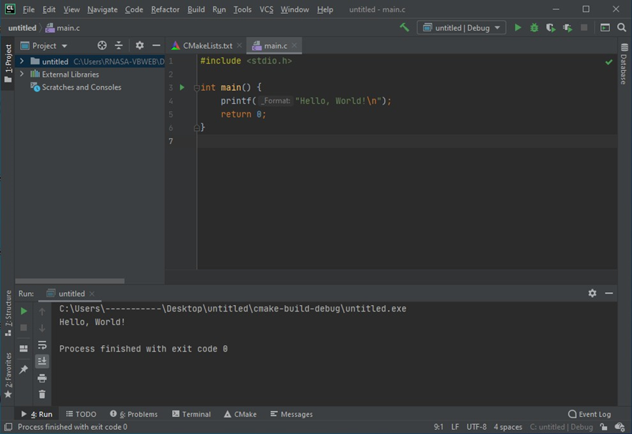This screenshot has height=434, width=632.
Task: Close the untitled run tab
Action: pos(92,294)
